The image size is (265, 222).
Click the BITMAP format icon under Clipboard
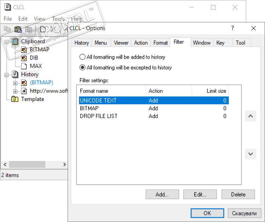point(24,50)
